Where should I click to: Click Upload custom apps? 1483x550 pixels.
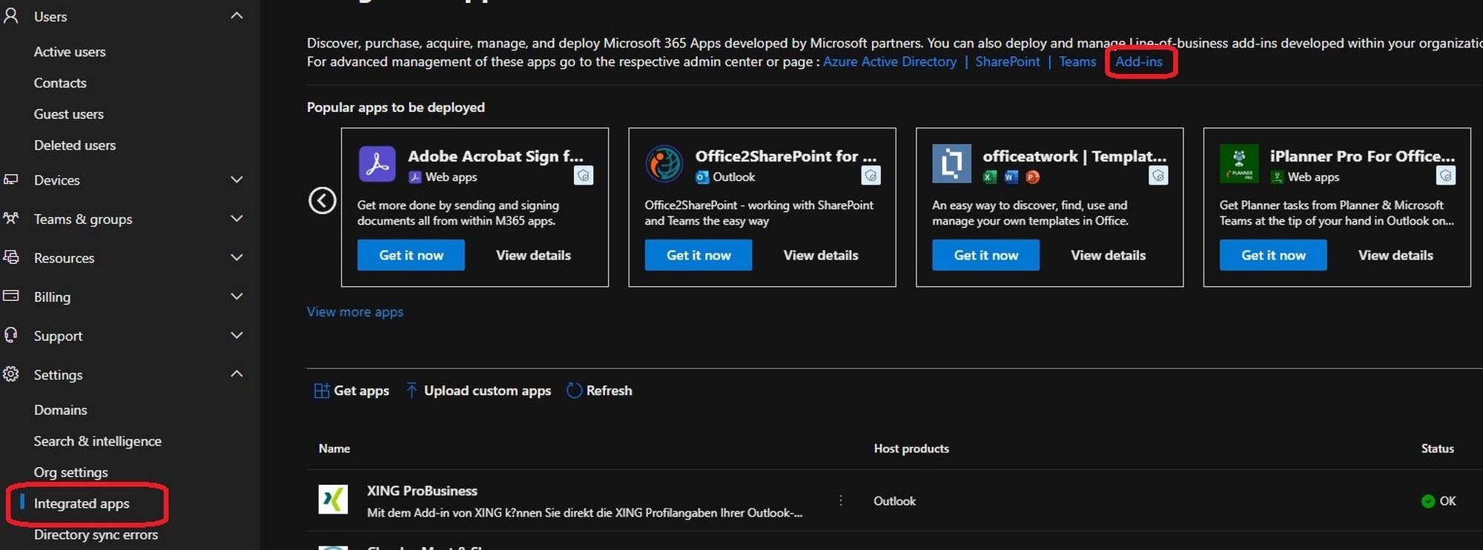(478, 391)
